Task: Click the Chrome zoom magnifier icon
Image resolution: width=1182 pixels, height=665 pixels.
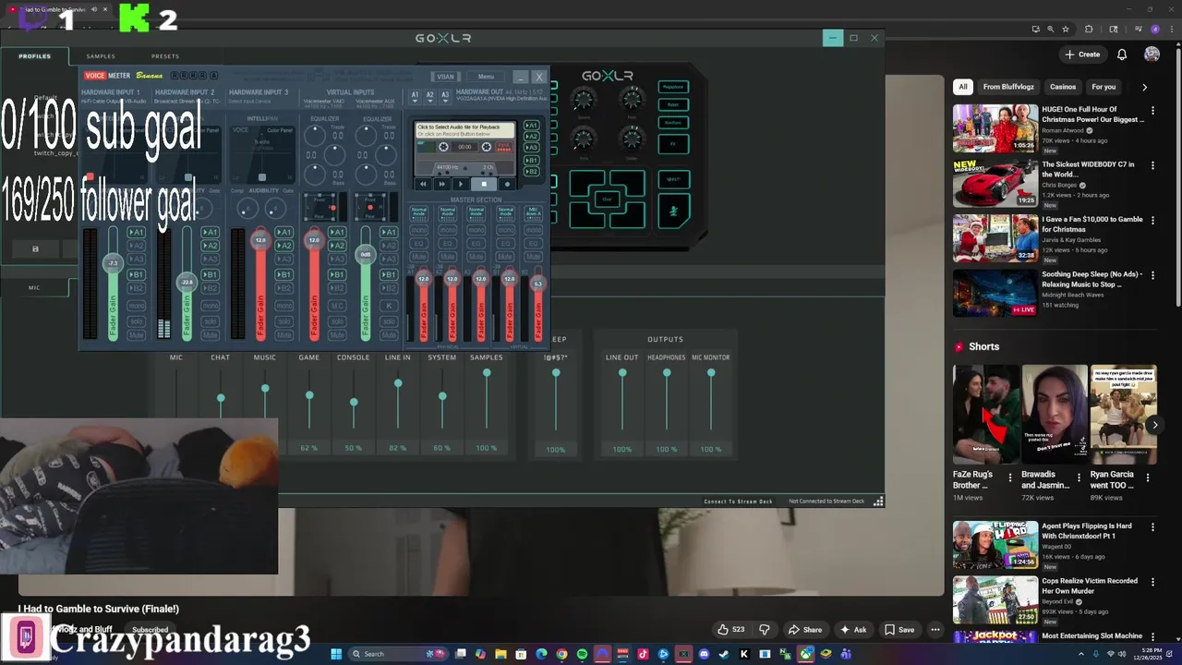Action: pyautogui.click(x=1051, y=29)
